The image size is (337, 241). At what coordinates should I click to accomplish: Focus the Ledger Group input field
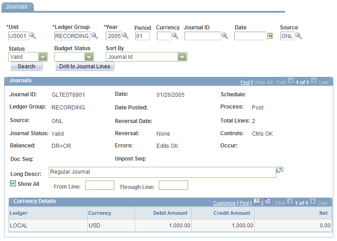(x=72, y=36)
